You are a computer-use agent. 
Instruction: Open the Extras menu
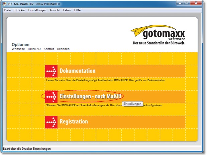[x=67, y=10]
